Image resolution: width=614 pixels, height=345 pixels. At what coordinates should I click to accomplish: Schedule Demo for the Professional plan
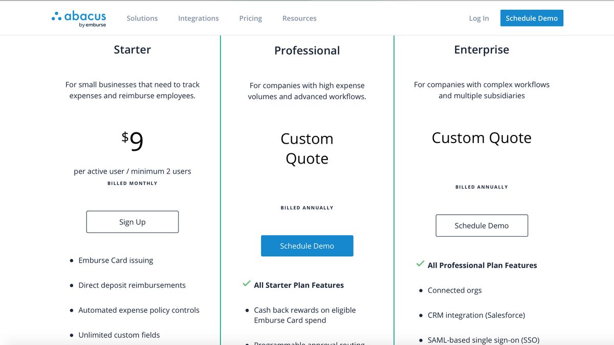(307, 246)
